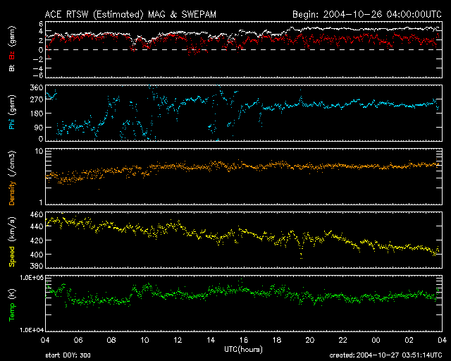
Task: Click the '20' hour tick label
Action: [x=310, y=341]
